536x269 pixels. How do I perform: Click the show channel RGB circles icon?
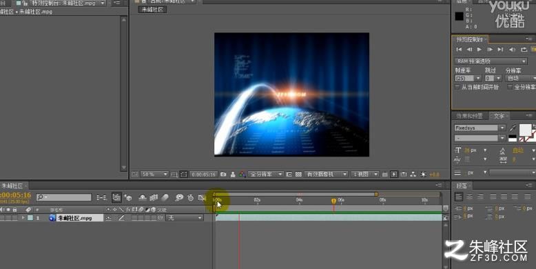(243, 175)
